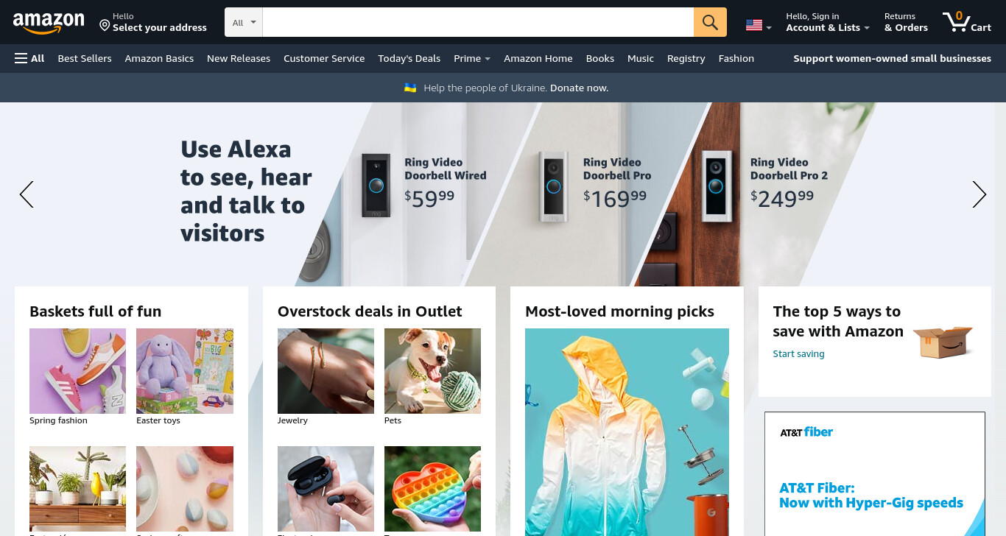
Task: Click the Ring Video Doorbell Pro image
Action: (553, 186)
